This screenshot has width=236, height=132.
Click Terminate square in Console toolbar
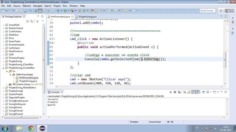170,92
